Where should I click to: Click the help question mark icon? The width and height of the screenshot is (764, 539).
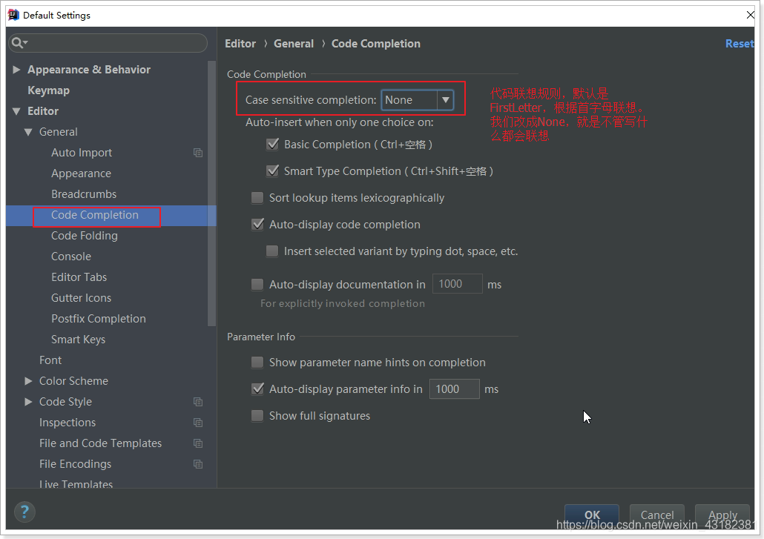coord(24,512)
